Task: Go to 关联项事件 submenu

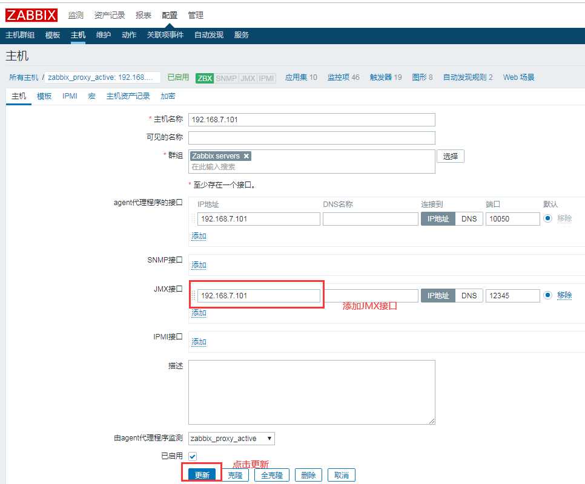Action: 165,35
